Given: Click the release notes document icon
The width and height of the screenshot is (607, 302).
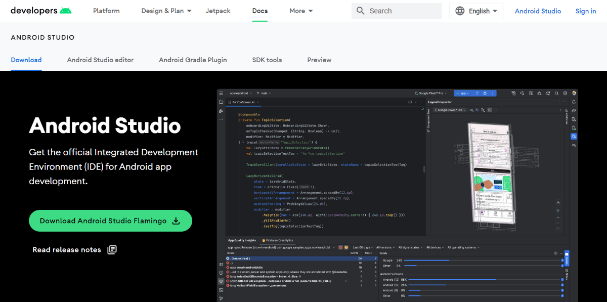Looking at the screenshot, I should tap(112, 249).
